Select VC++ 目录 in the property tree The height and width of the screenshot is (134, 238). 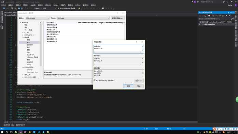28,30
